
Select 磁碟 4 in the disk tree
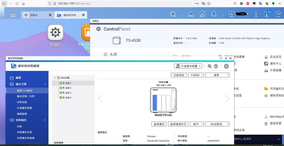pos(73,98)
